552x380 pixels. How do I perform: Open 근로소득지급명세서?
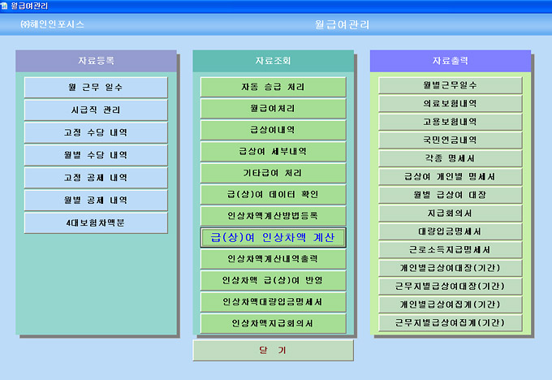click(451, 250)
